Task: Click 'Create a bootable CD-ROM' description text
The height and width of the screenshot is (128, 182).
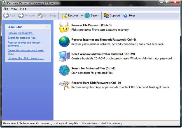Action: (x=122, y=58)
